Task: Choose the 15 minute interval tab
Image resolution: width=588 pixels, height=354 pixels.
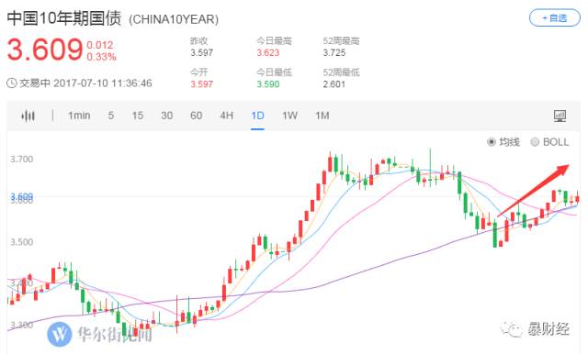Action: pyautogui.click(x=137, y=116)
